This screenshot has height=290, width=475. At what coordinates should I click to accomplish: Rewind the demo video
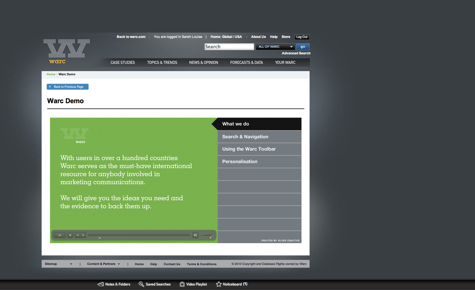tap(78, 235)
